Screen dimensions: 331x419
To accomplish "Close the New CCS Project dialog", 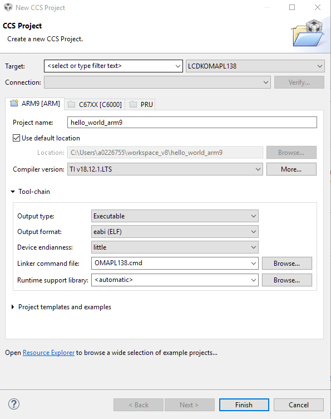I will click(318, 7).
